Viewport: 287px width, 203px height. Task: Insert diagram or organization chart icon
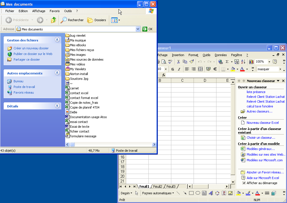pos(217,193)
